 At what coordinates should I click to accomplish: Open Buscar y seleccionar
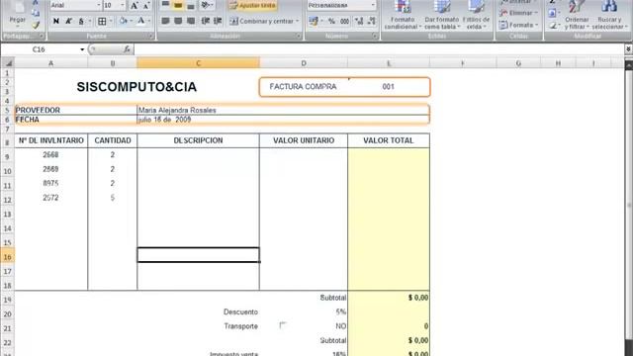tap(609, 16)
